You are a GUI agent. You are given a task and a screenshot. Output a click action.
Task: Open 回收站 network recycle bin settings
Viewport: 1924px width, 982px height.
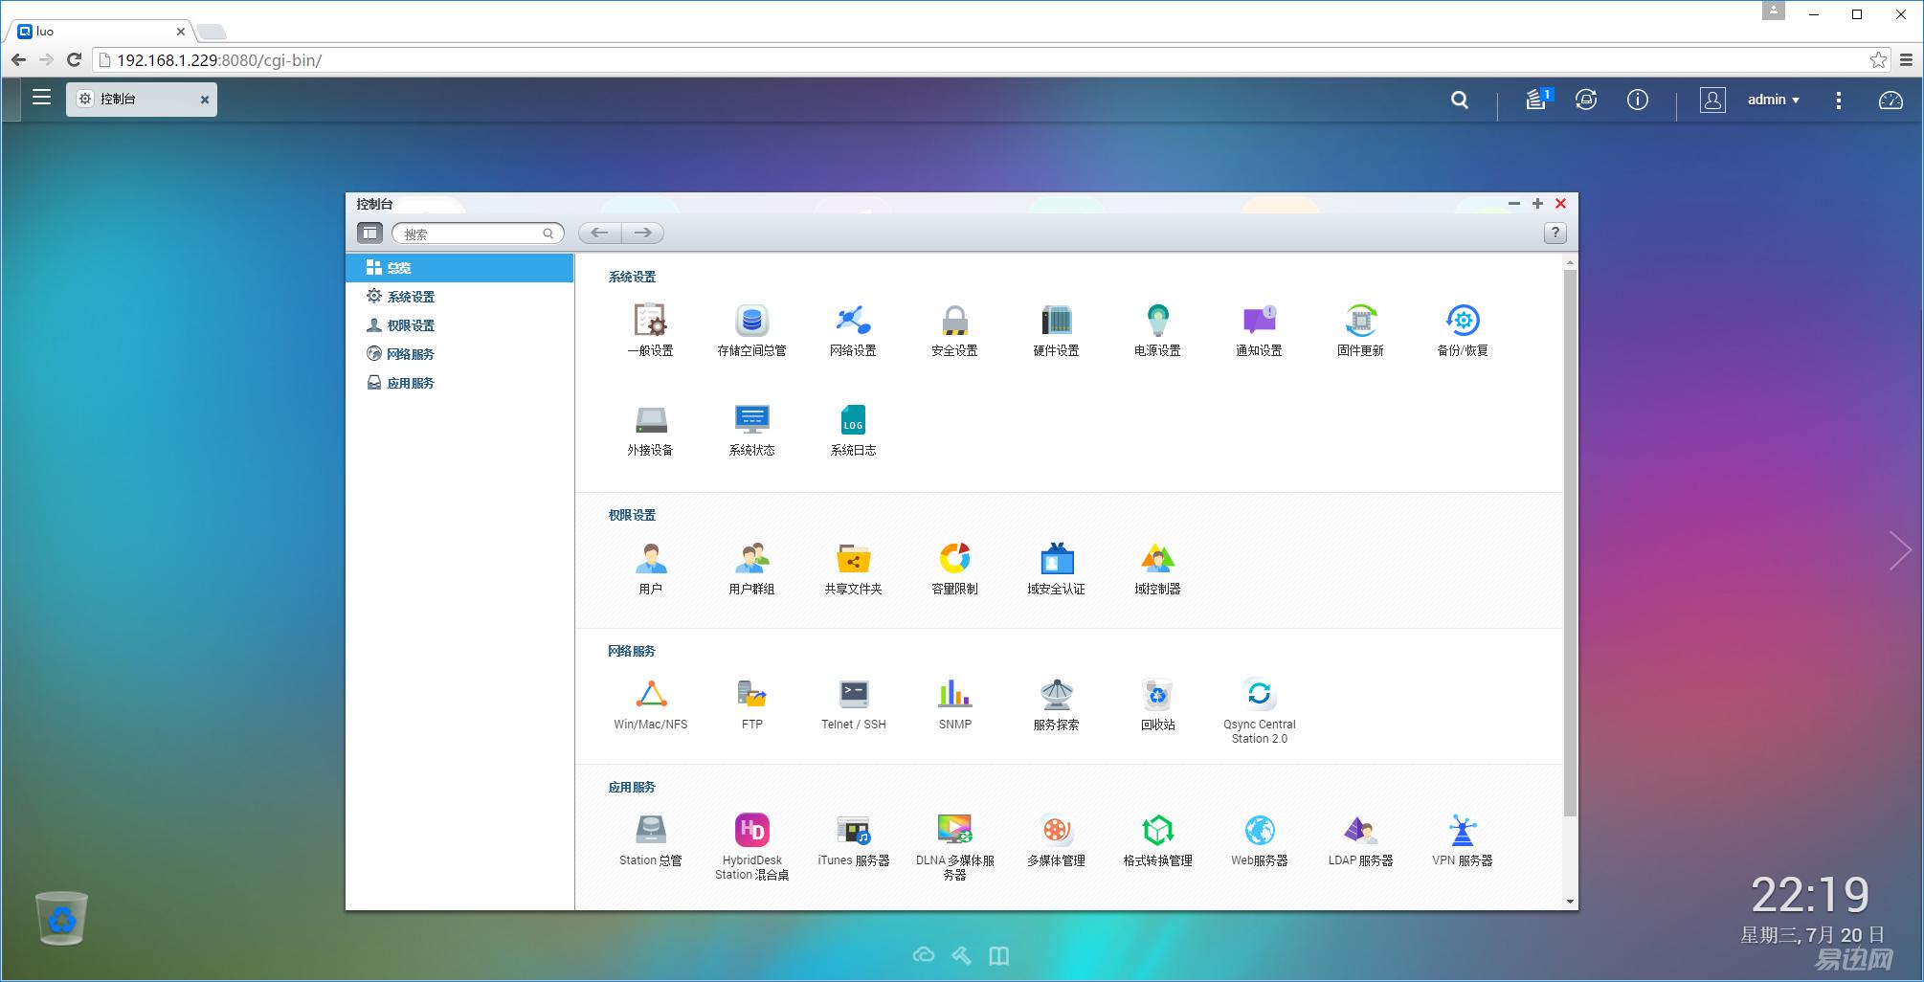[x=1158, y=704]
